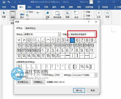Pick recently used ⑤ symbol
This screenshot has width=121, height=99.
coord(19,67)
